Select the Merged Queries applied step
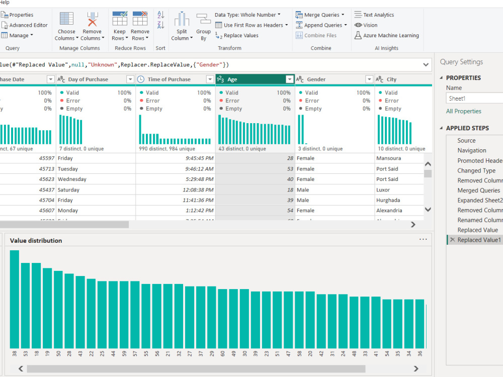This screenshot has height=377, width=503. [x=479, y=191]
